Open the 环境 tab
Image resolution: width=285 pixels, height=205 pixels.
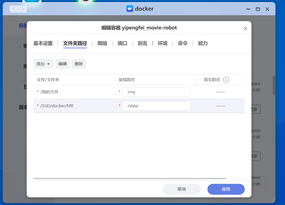click(x=163, y=43)
